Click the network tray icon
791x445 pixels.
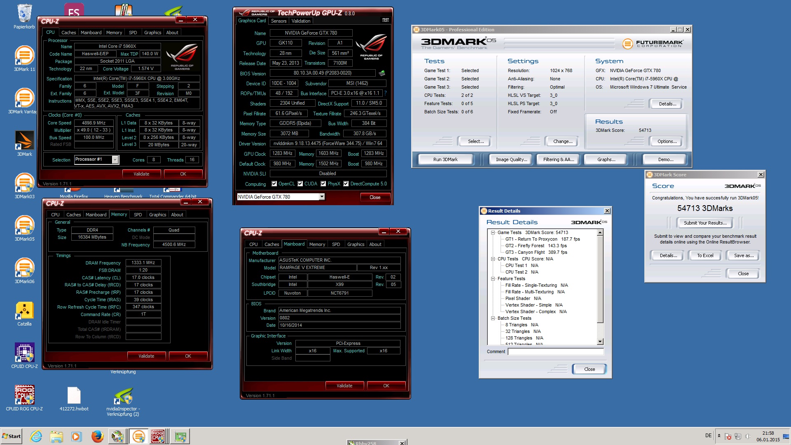click(737, 436)
